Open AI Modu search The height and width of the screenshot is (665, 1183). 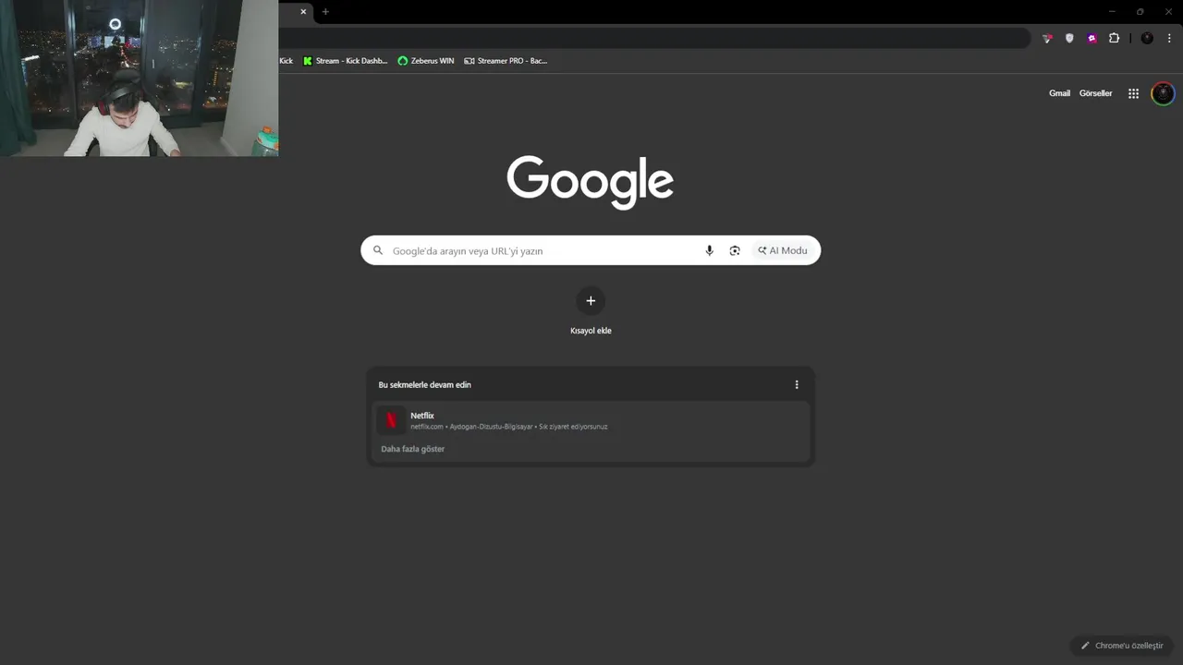[x=783, y=250]
